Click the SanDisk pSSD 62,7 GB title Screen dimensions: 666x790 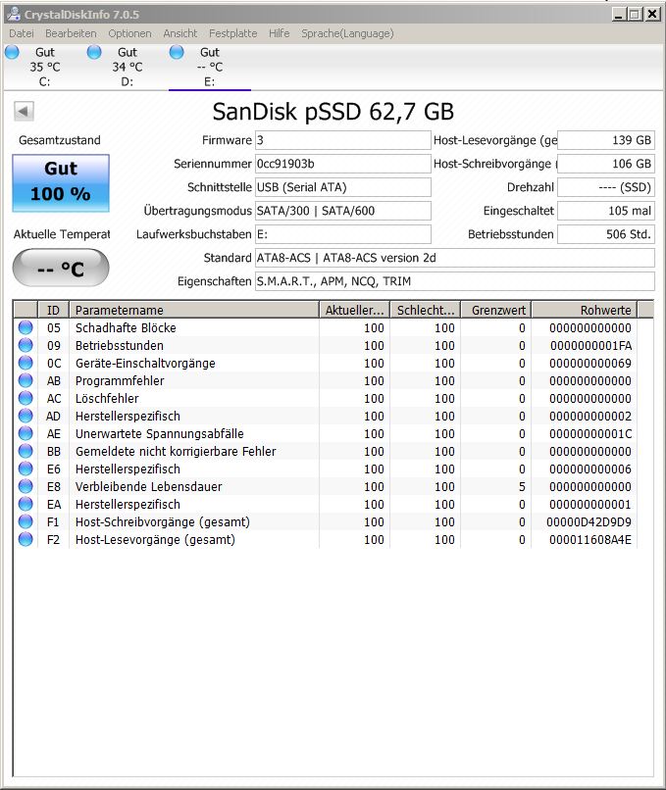point(333,112)
